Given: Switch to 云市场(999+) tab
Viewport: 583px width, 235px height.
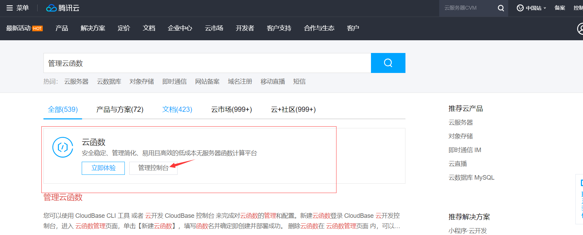Looking at the screenshot, I should click(232, 109).
